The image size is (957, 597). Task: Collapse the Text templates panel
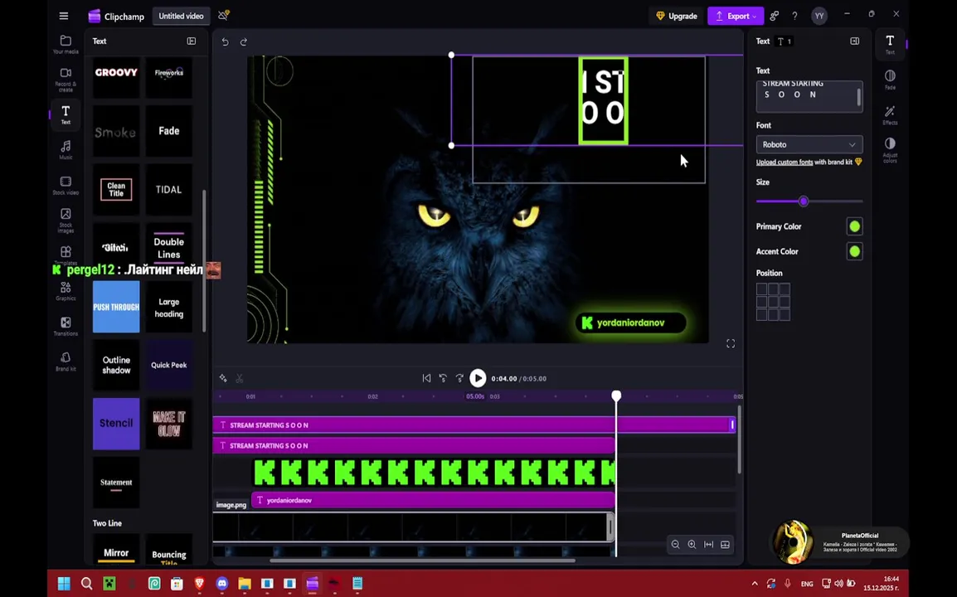coord(191,41)
